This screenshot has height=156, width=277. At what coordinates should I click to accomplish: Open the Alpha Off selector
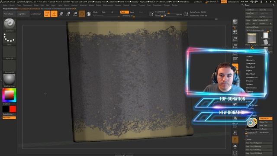click(10, 53)
